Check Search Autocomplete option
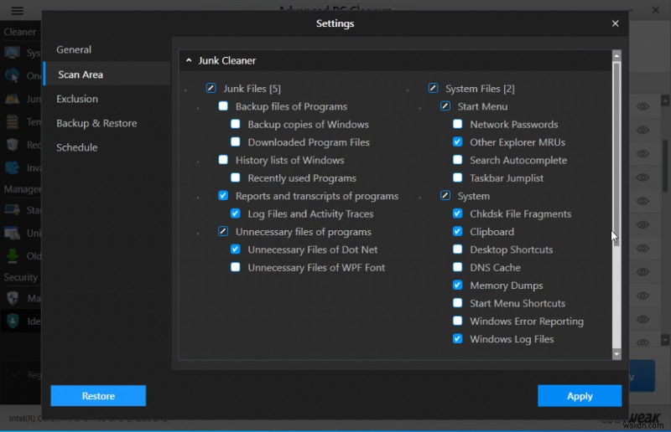 click(x=457, y=160)
